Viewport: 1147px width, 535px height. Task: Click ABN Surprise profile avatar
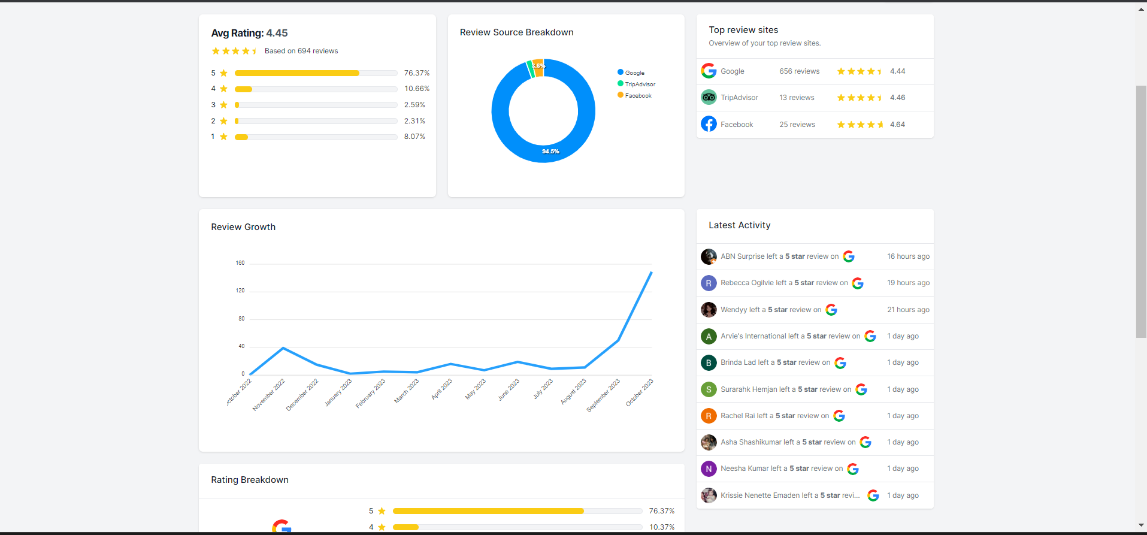click(x=709, y=256)
